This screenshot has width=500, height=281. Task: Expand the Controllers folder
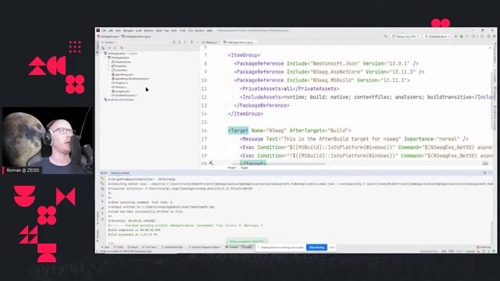click(x=109, y=70)
